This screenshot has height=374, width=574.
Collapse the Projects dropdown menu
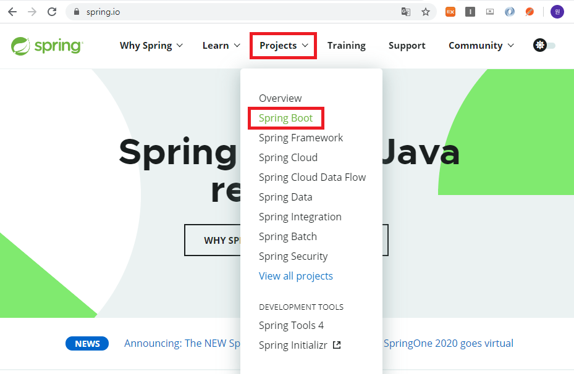[284, 45]
